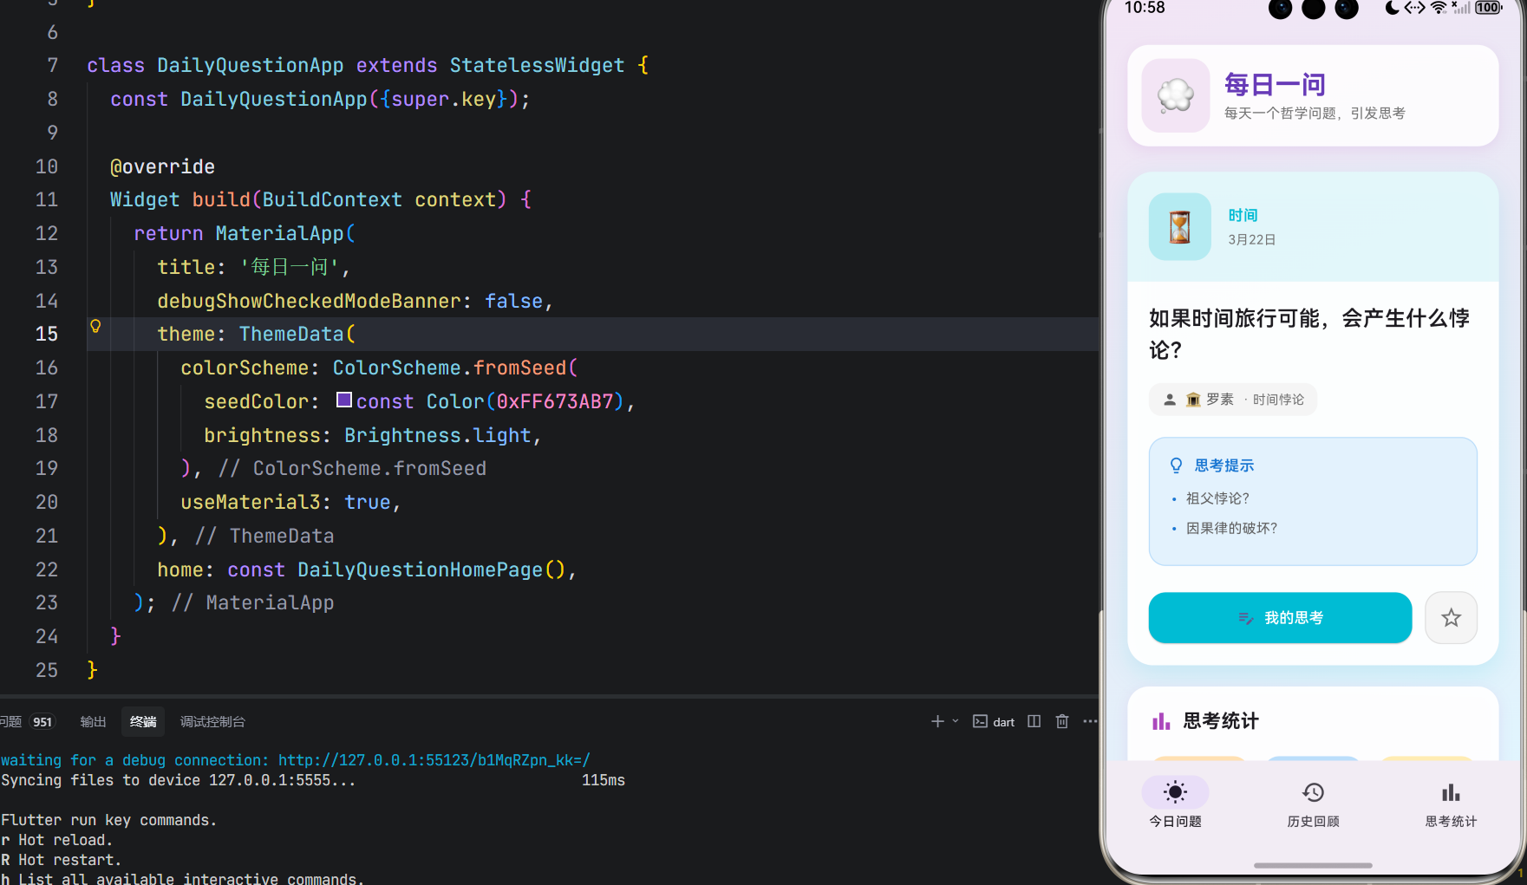Image resolution: width=1527 pixels, height=885 pixels.
Task: Click the plus icon to create new terminal
Action: tap(937, 721)
